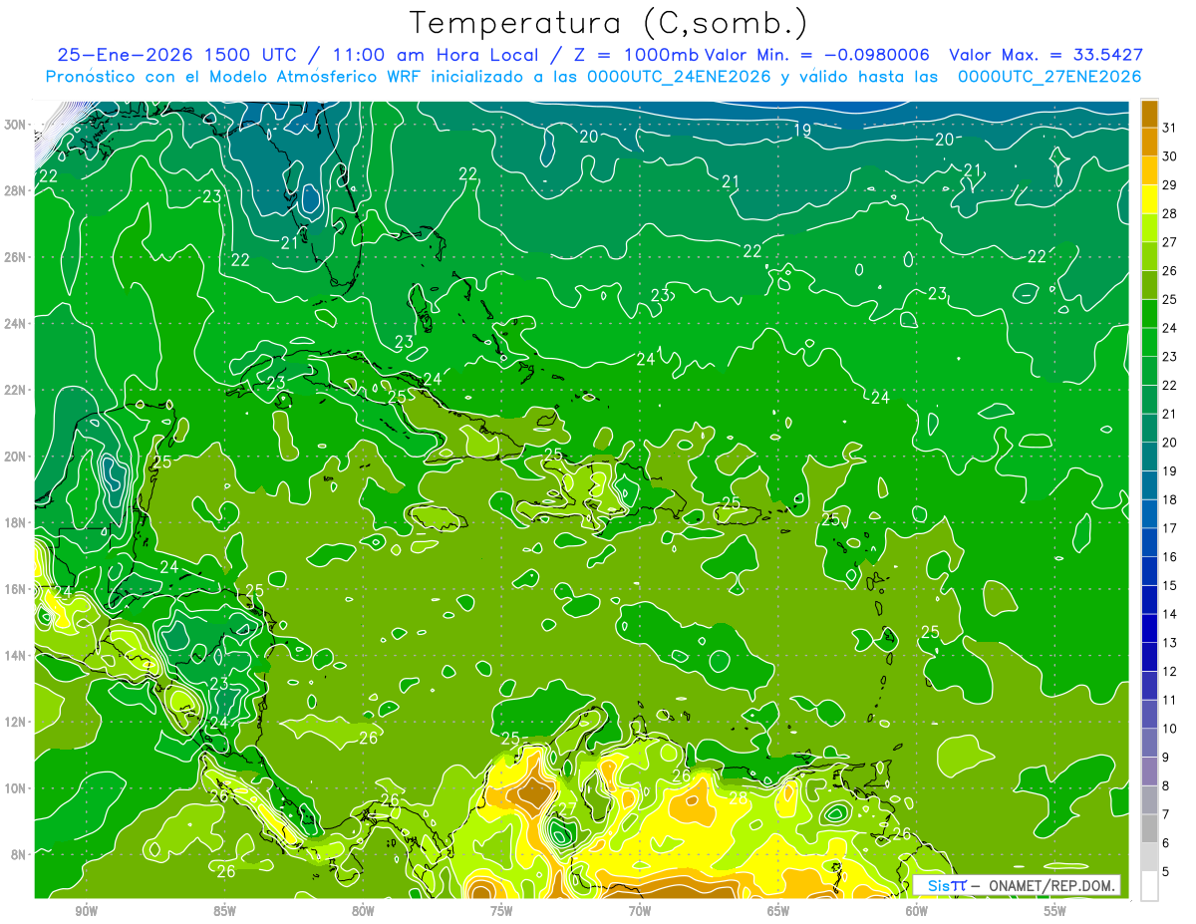This screenshot has height=924, width=1196.
Task: Click the title 'Temperatura (C,somb.)'
Action: coord(609,24)
